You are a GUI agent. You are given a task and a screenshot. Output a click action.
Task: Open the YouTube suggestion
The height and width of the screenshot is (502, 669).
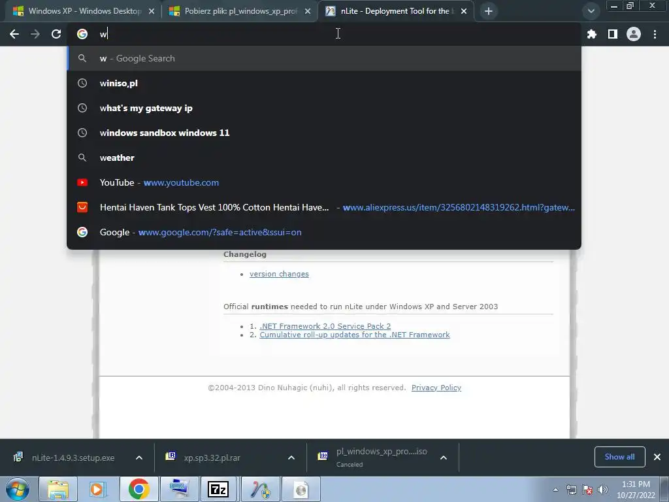[x=324, y=182]
